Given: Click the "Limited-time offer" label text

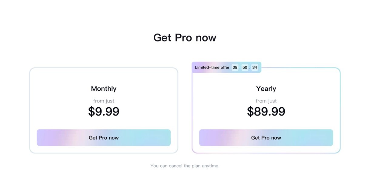Looking at the screenshot, I should coord(212,67).
